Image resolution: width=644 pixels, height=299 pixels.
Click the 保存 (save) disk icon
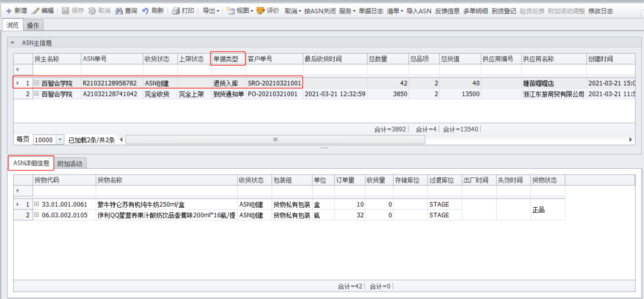click(x=65, y=11)
